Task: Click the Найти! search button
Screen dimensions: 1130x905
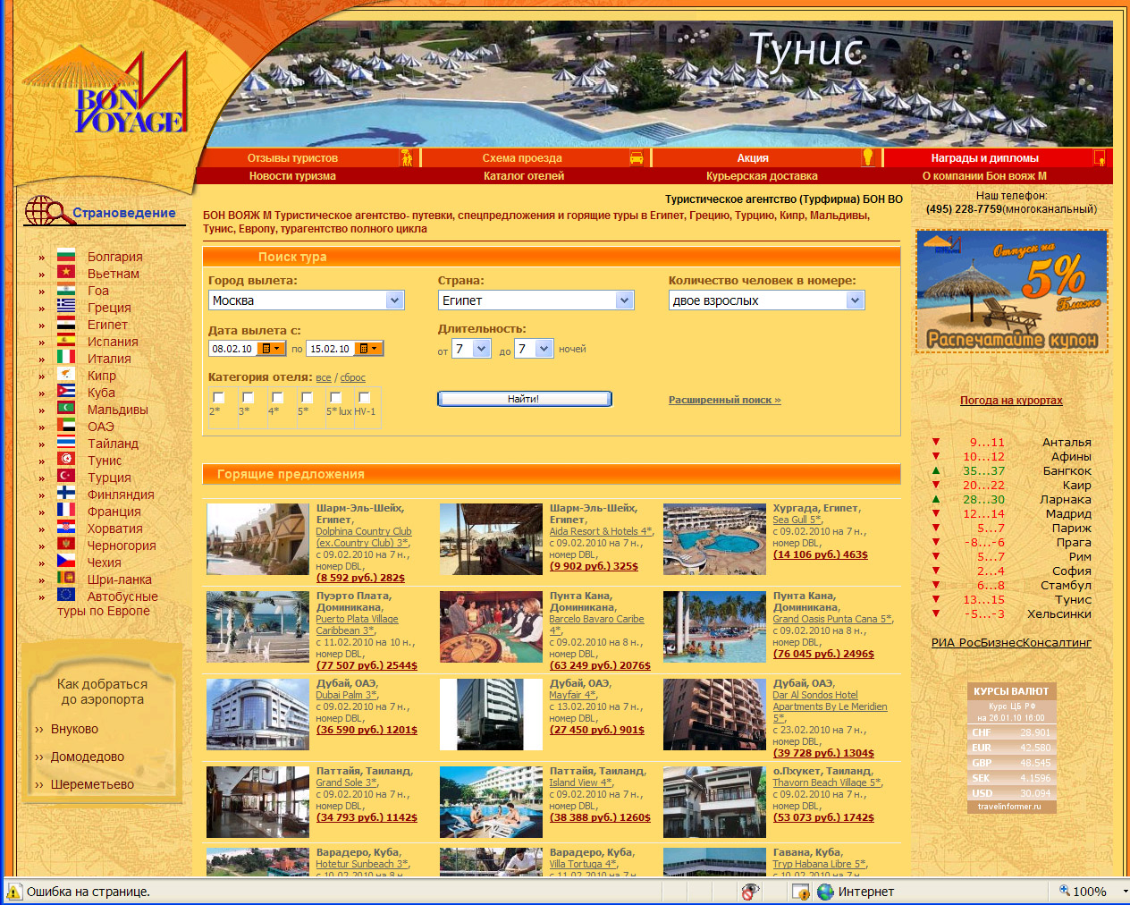Action: coord(524,399)
